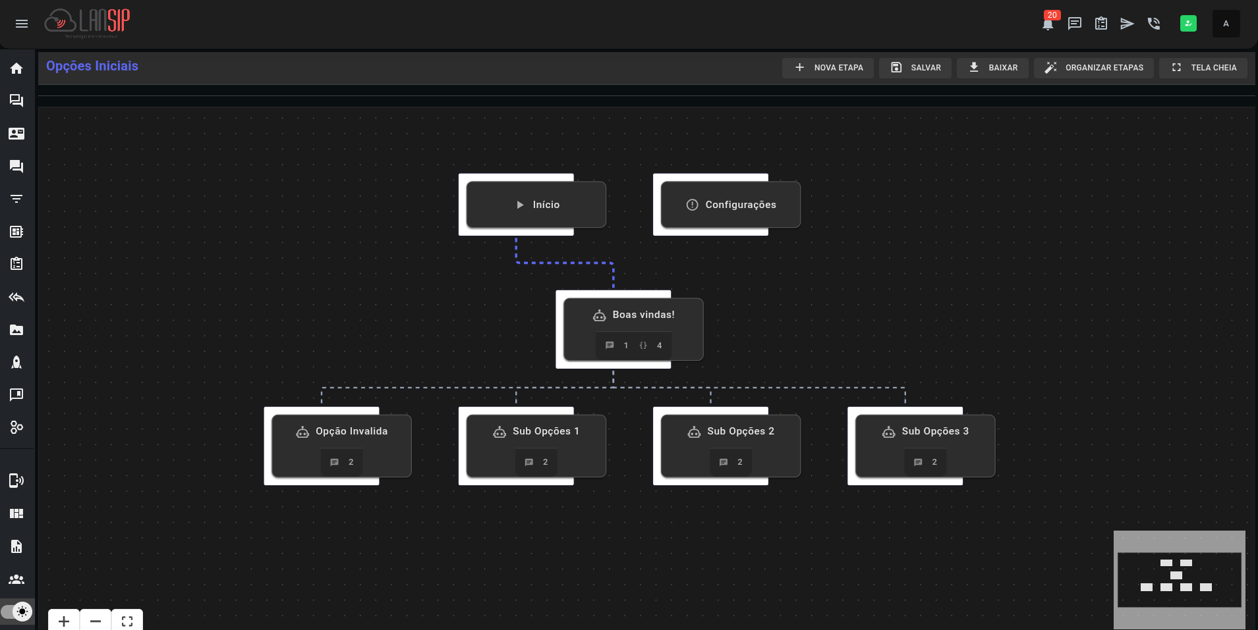Click the Nova Etapa button
The height and width of the screenshot is (630, 1258).
[828, 68]
